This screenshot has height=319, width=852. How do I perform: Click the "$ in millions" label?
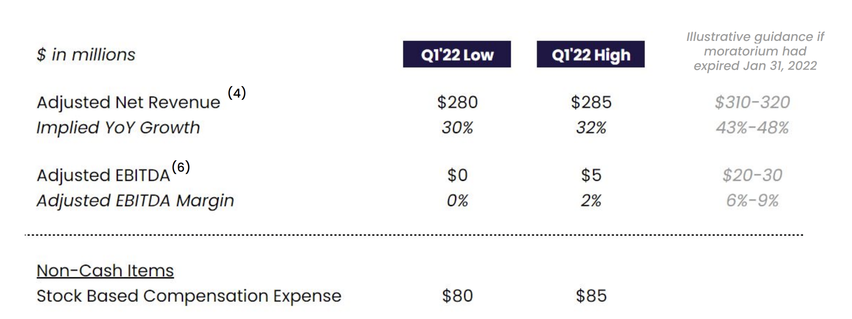(86, 54)
